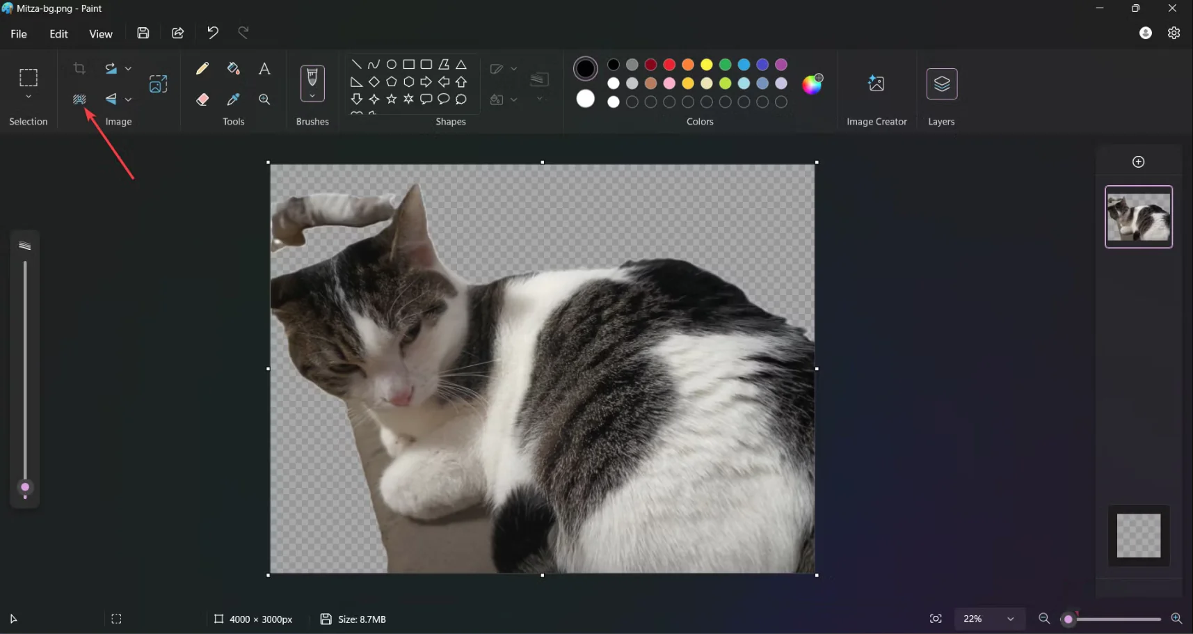The image size is (1193, 634).
Task: Select the Text tool
Action: coord(264,68)
